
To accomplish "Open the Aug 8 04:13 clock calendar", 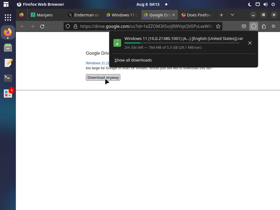I will 148,4.
